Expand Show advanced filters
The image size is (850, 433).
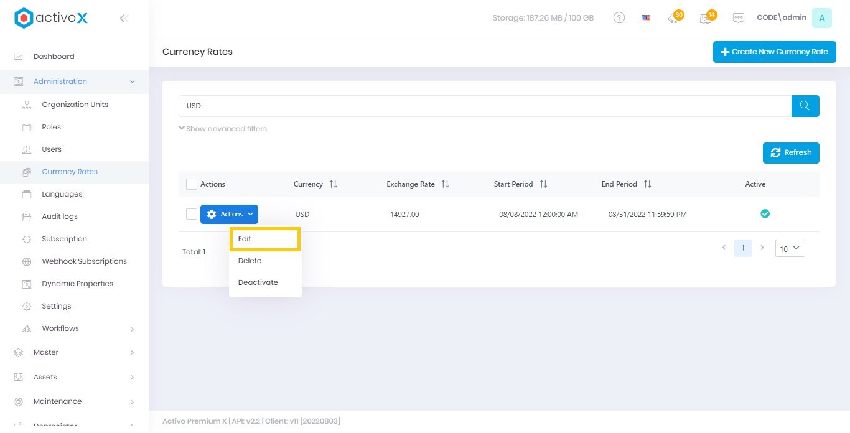tap(223, 129)
